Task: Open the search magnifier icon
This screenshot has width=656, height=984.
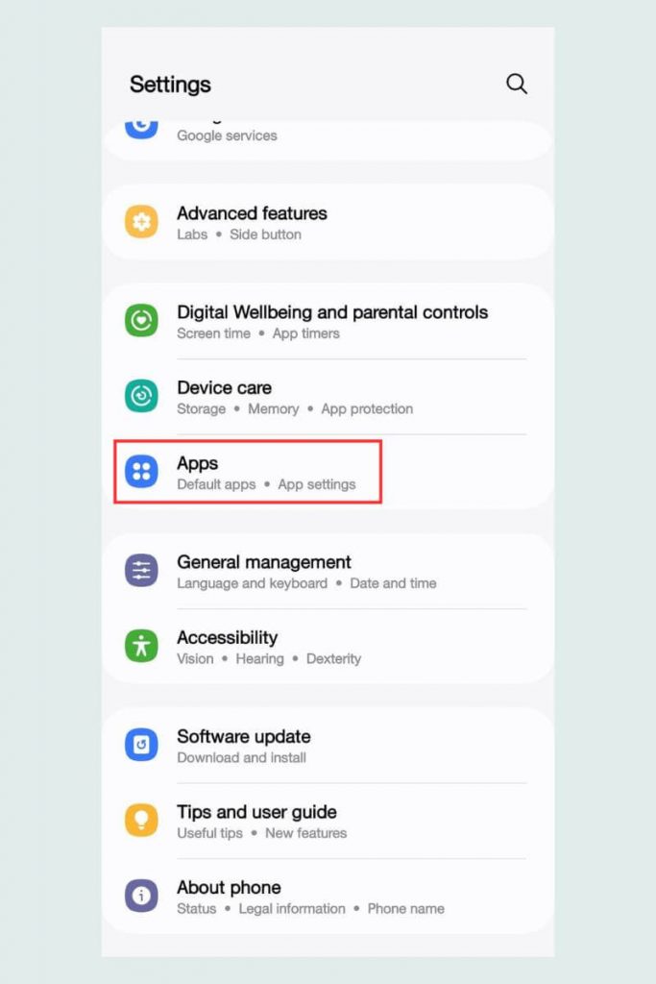Action: 516,84
